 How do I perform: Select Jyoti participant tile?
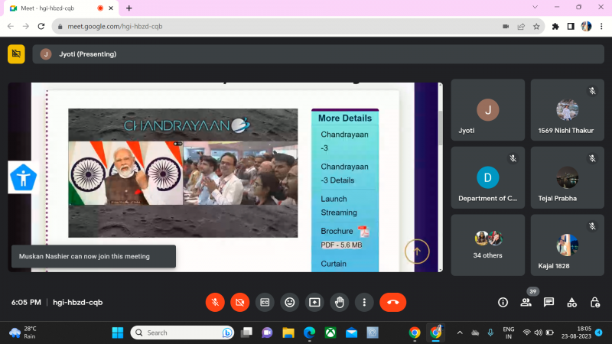[487, 110]
